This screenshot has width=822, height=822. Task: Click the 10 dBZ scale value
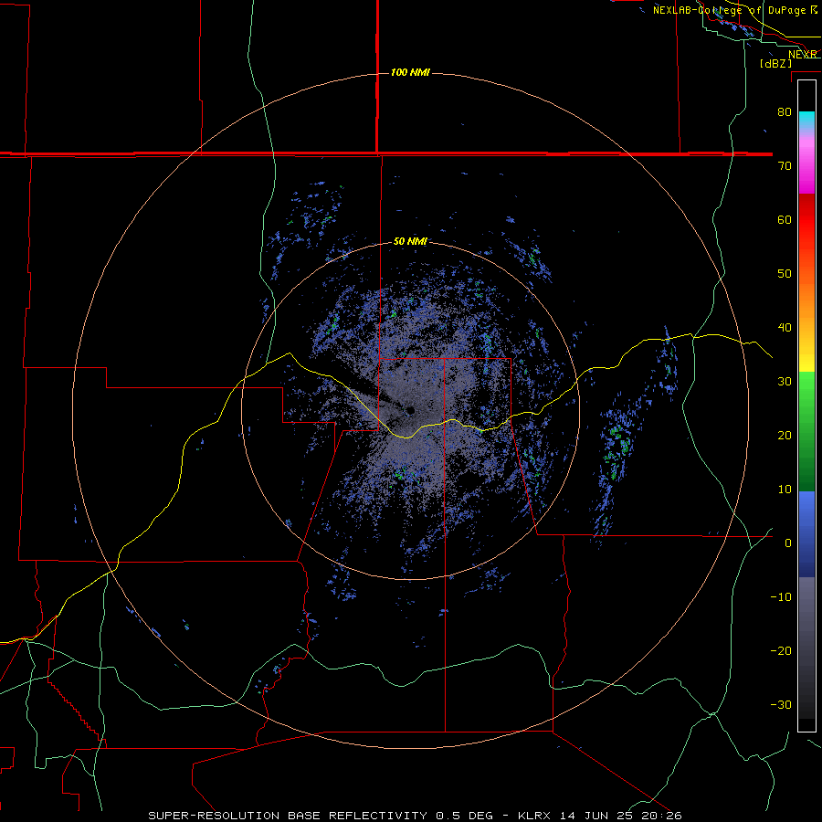tap(785, 490)
